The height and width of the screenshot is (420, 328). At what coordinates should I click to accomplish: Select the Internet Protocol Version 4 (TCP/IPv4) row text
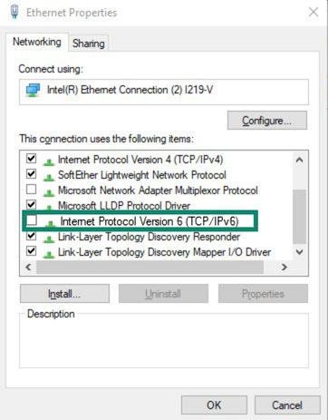[140, 160]
